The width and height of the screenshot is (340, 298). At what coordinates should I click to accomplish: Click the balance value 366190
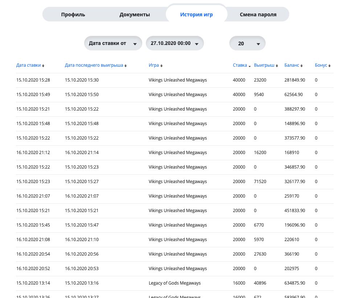click(x=292, y=254)
